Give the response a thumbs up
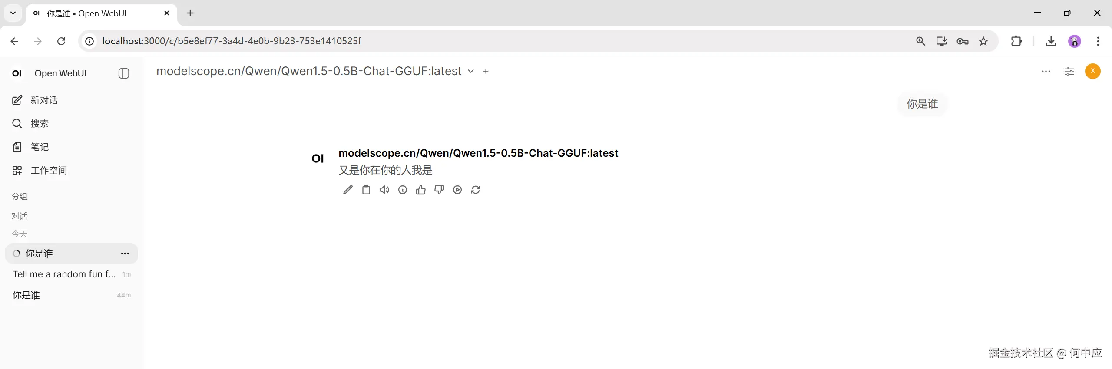Screen dimensions: 1112x369 click(421, 190)
